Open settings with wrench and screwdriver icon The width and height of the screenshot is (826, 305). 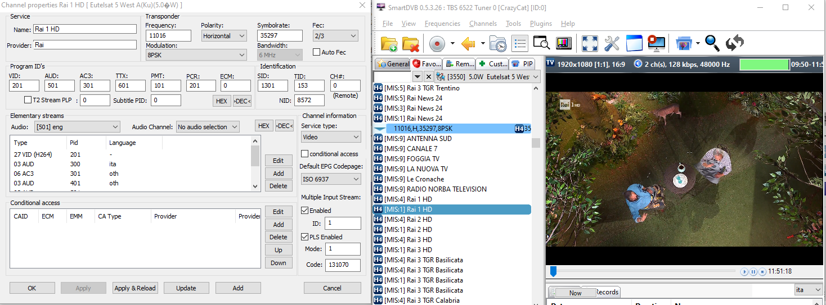click(612, 44)
